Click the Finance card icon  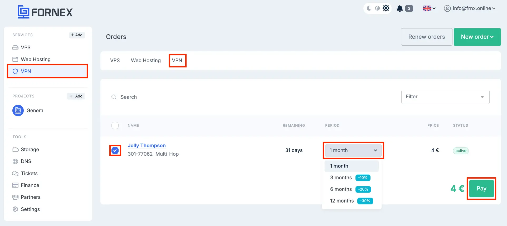pos(15,185)
